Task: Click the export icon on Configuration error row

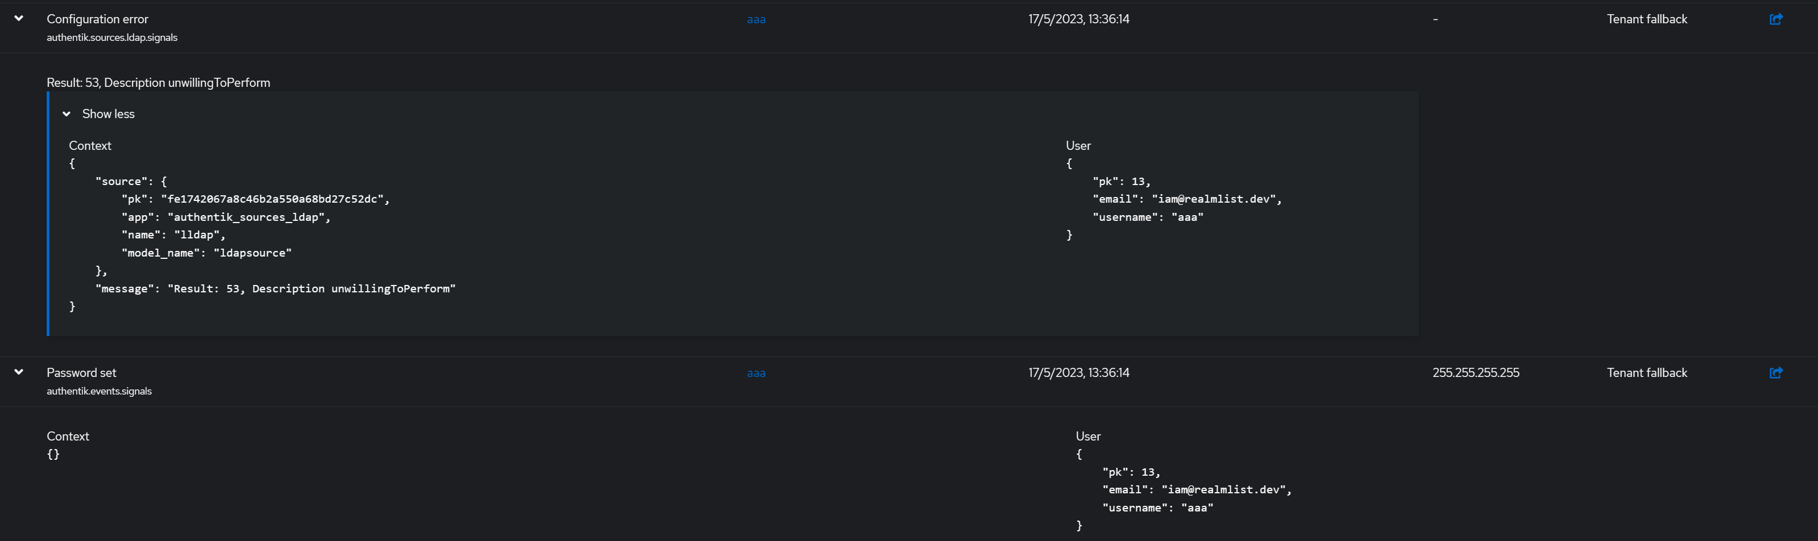Action: coord(1777,19)
